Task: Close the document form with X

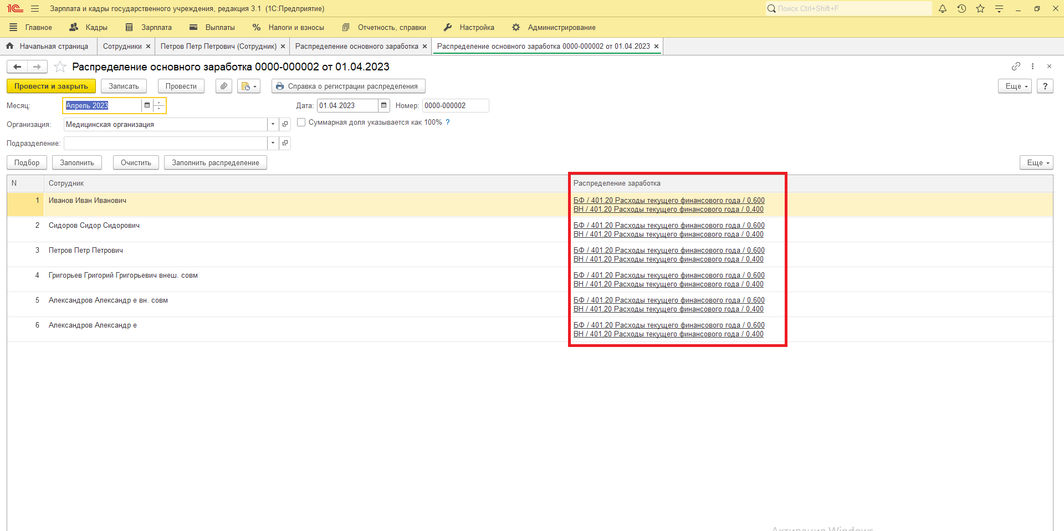Action: coord(1049,67)
